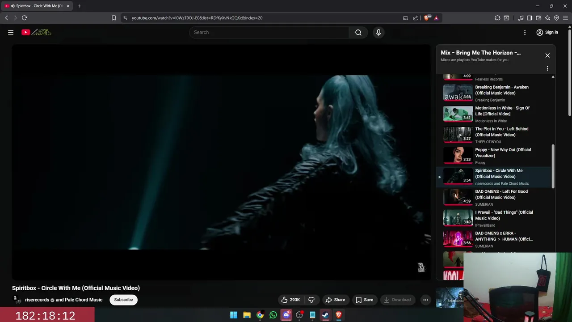This screenshot has height=322, width=572.
Task: Open the Brave main hamburger menu
Action: (x=566, y=18)
